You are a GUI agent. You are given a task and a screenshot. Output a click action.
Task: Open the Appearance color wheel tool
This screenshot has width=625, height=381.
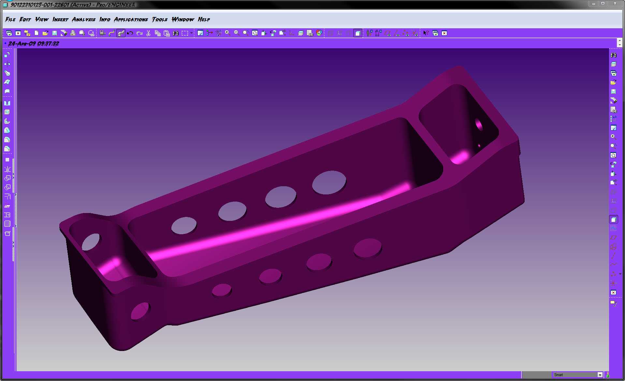tap(319, 33)
